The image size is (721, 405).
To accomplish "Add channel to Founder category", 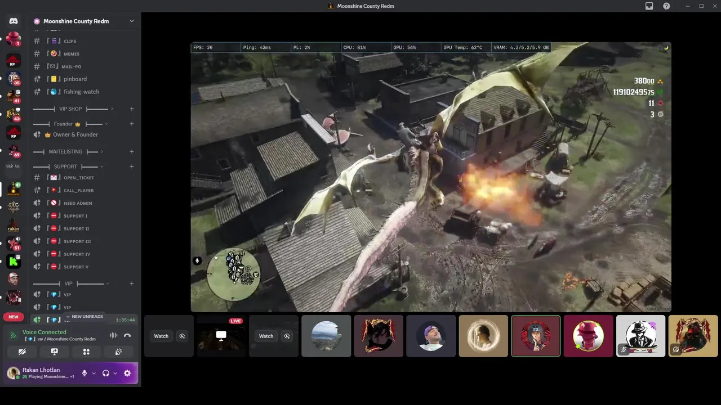I will coord(131,124).
